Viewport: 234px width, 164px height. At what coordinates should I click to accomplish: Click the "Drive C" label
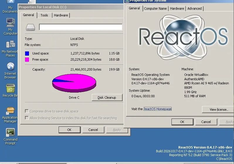tap(74, 98)
